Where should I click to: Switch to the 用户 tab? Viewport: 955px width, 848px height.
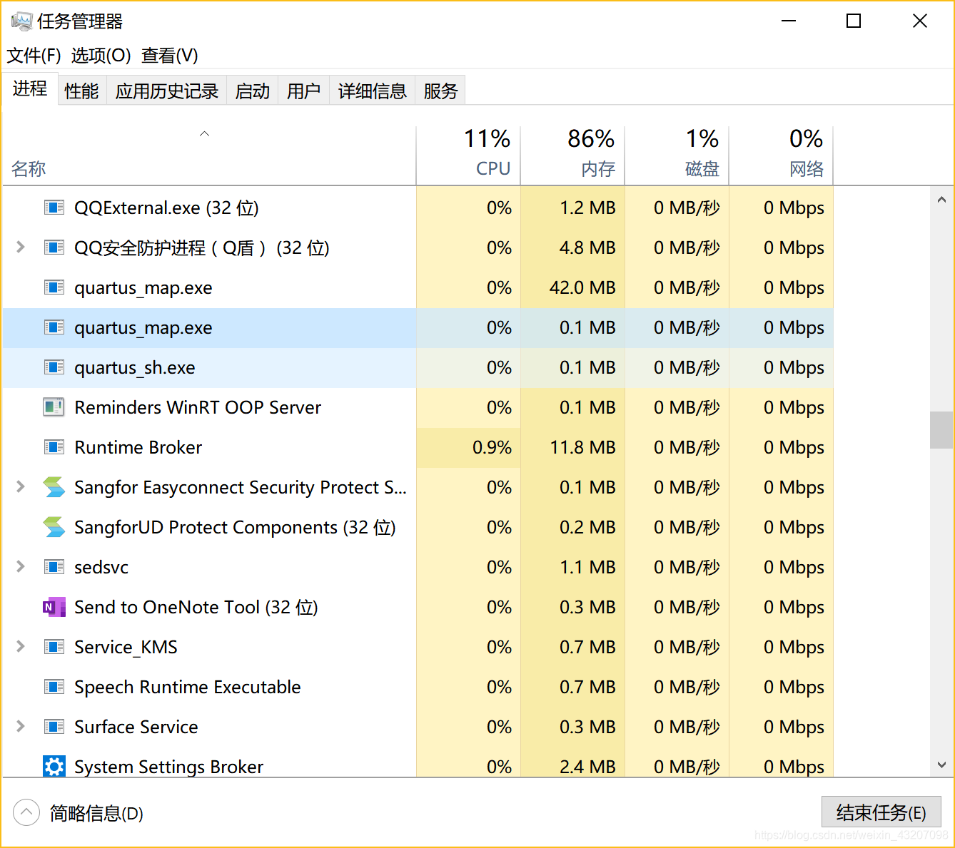303,91
